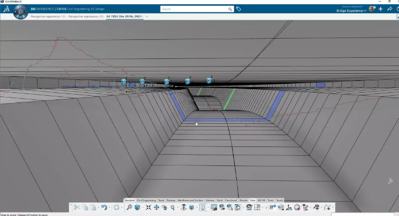Screen dimensions: 399x216
Task: Open the Road toolbar tab
Action: click(x=162, y=201)
